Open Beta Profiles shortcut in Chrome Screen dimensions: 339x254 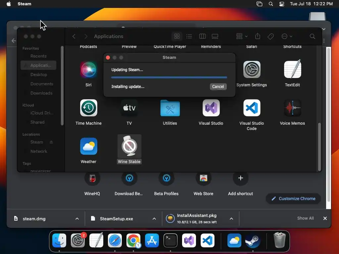pos(166,184)
